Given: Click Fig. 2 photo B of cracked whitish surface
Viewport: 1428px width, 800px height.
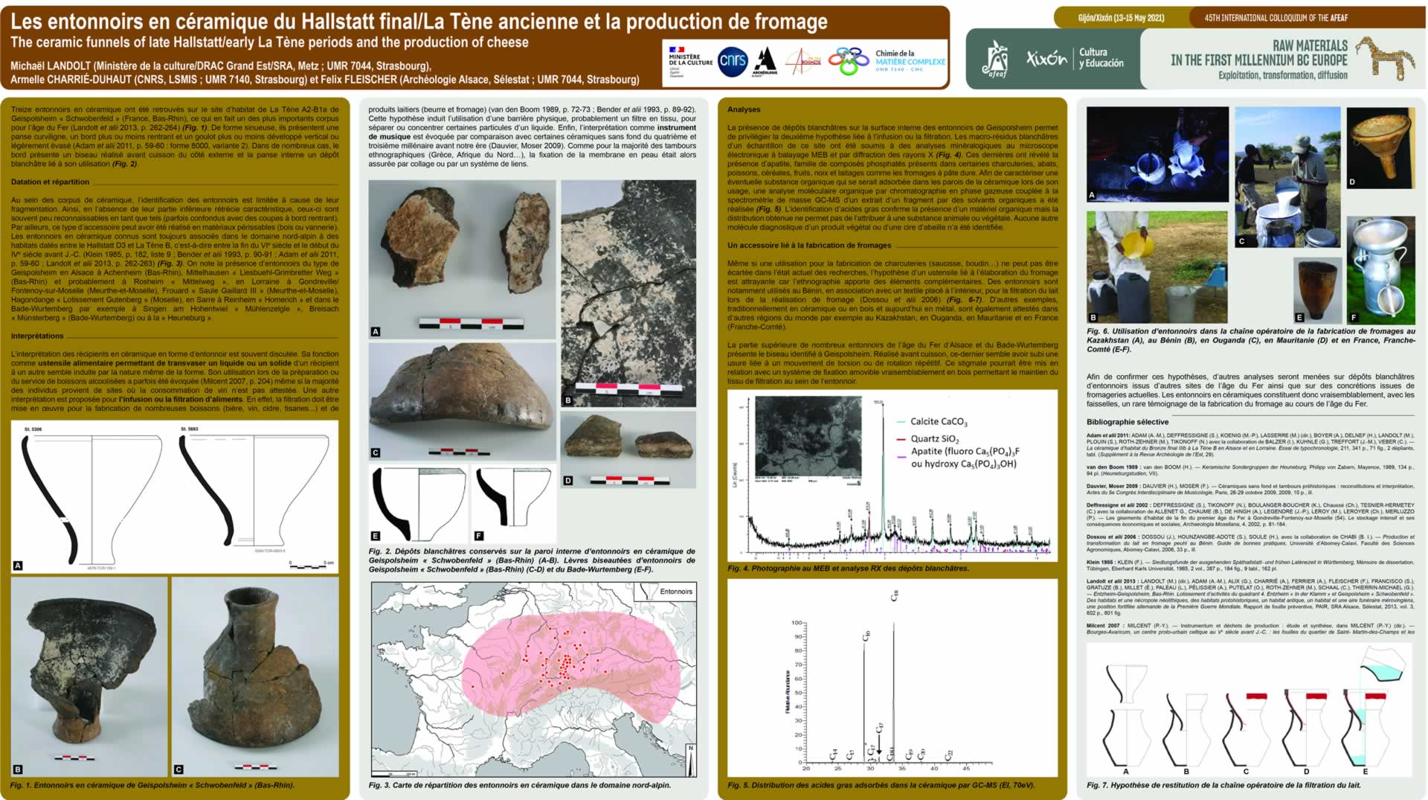Looking at the screenshot, I should (628, 293).
